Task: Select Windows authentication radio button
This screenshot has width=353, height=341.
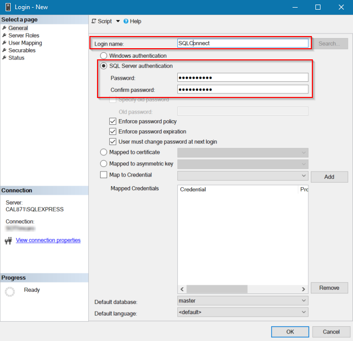Action: point(103,55)
